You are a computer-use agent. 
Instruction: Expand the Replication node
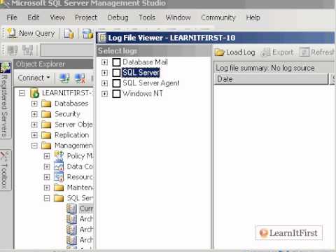[34, 135]
